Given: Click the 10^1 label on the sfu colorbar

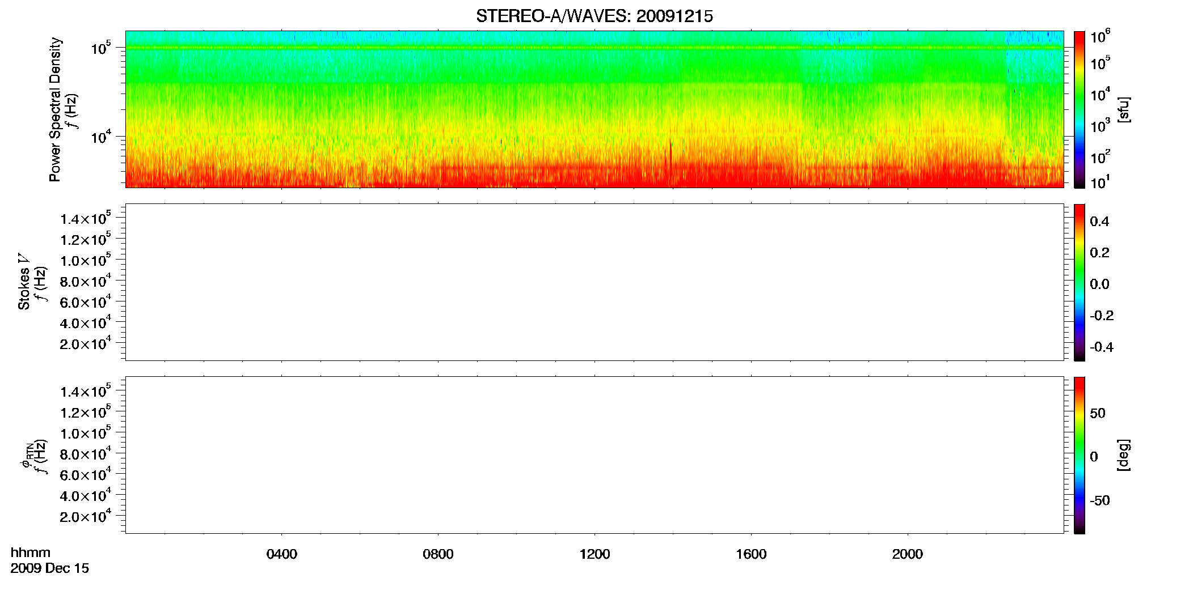Looking at the screenshot, I should point(1100,182).
